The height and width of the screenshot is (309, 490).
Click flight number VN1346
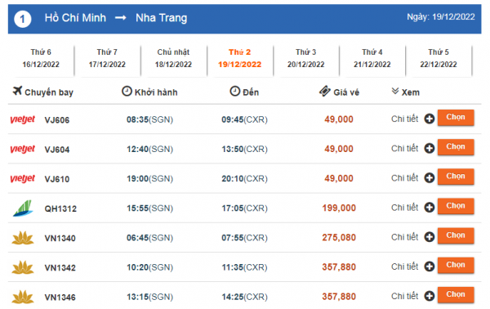click(x=60, y=298)
